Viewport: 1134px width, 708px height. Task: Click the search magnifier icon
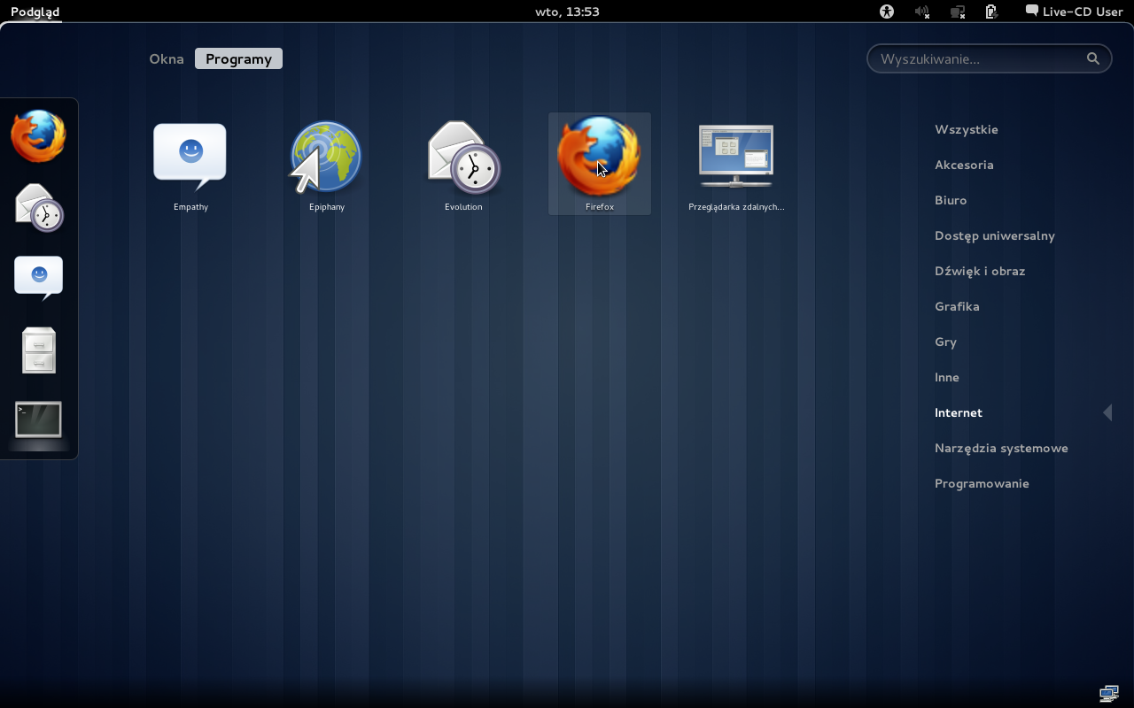(x=1093, y=58)
